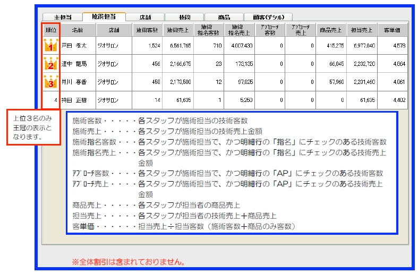Image resolution: width=418 pixels, height=273 pixels.
Task: Click the 順位 column header
Action: coord(51,30)
